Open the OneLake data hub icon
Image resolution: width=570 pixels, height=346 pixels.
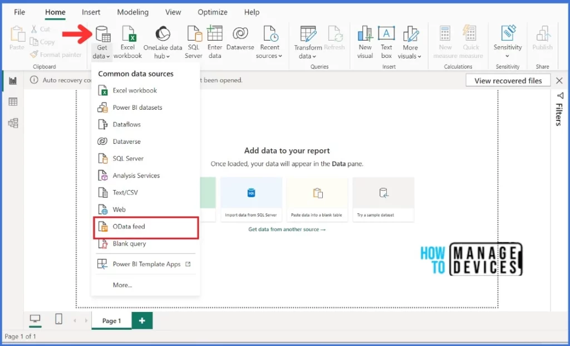click(x=163, y=34)
